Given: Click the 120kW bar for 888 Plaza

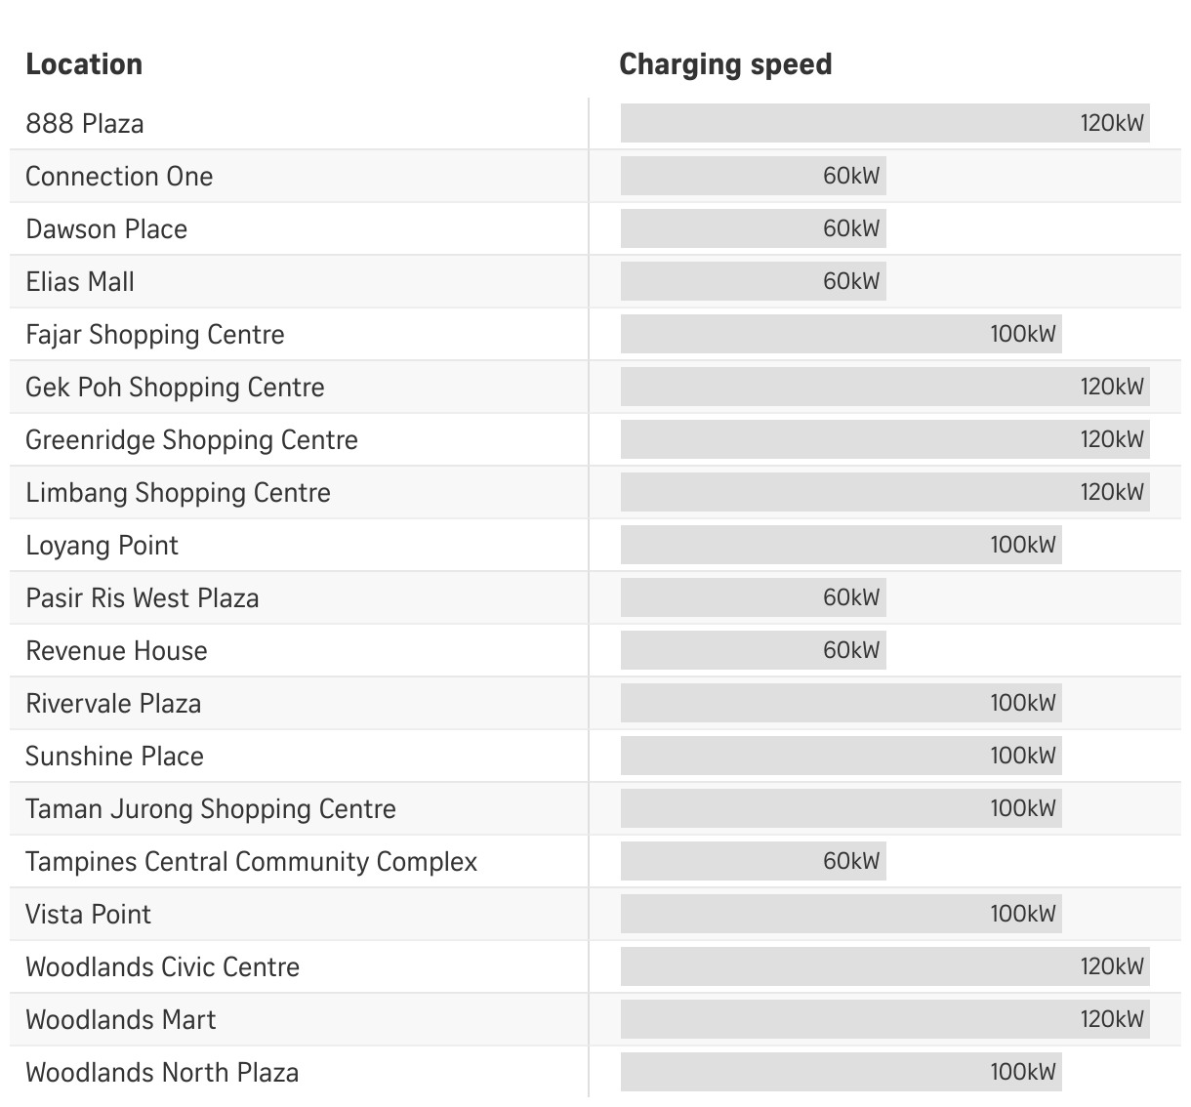Looking at the screenshot, I should coord(884,123).
